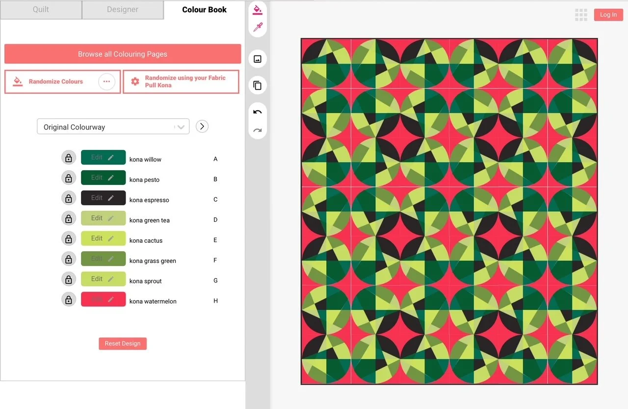Click the Log In button
Image resolution: width=628 pixels, height=409 pixels.
(608, 15)
